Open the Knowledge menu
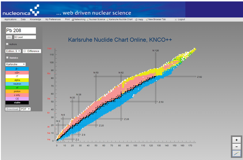Viewport: 243px width, 160px height. click(x=35, y=19)
